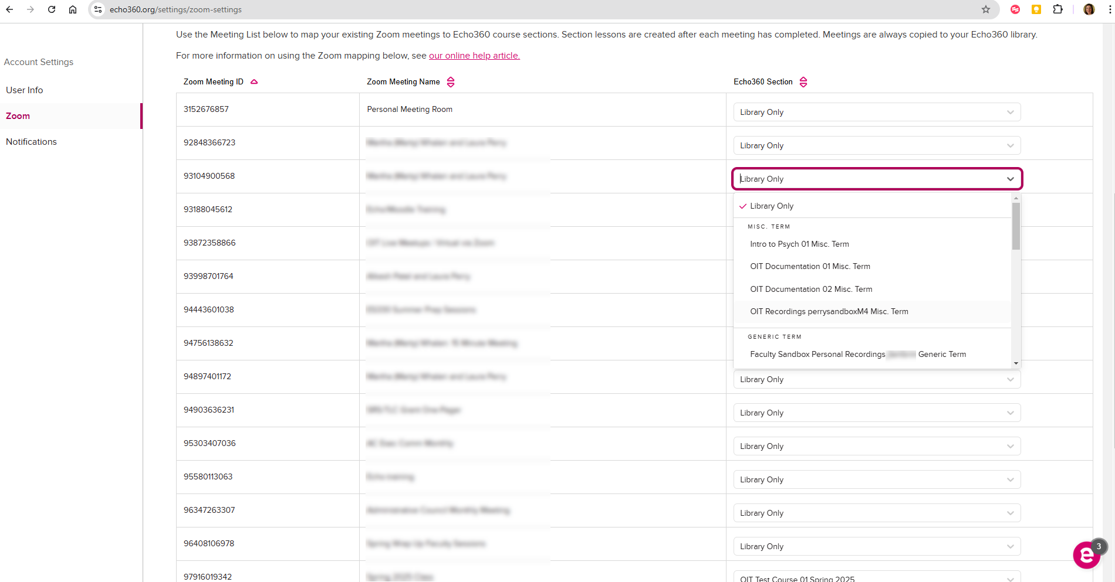Screen dimensions: 1115x582
Task: Open the Echo360 chat support widget
Action: pos(1087,554)
